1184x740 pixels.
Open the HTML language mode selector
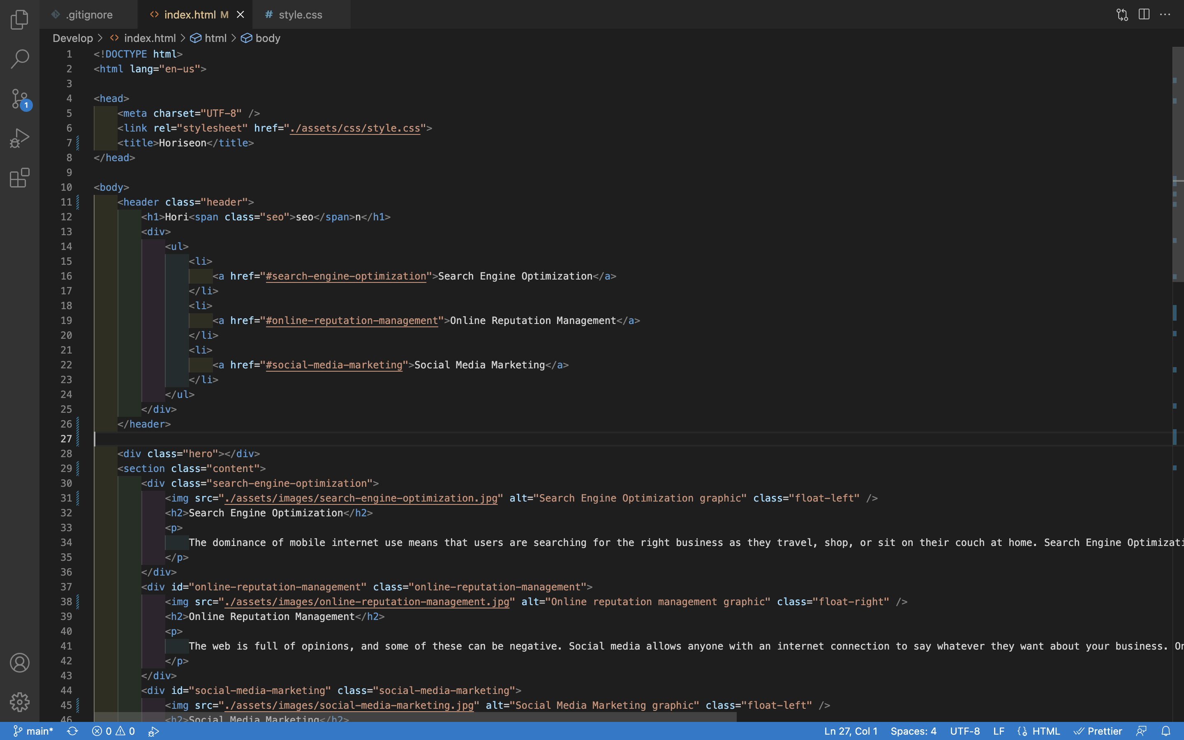pos(1040,731)
